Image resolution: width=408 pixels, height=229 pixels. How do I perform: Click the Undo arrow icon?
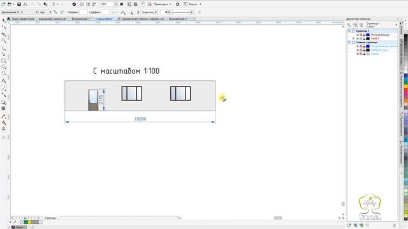[54, 4]
